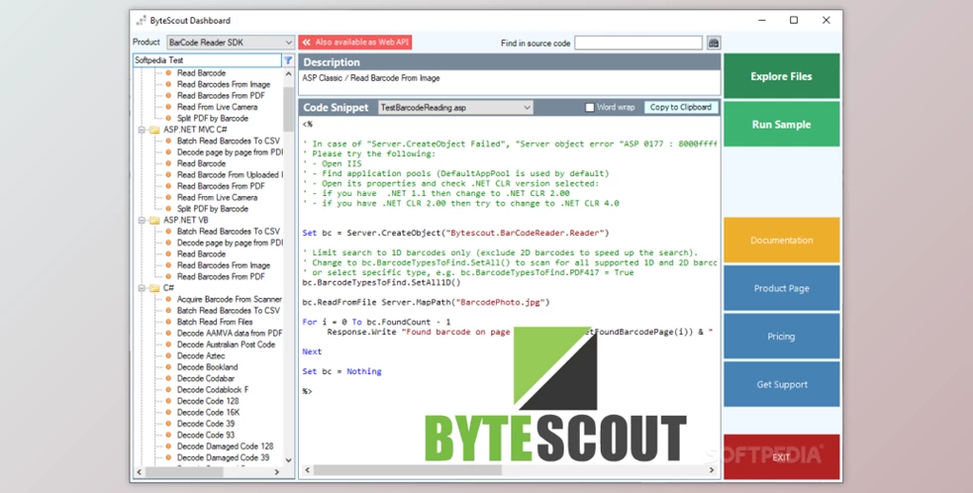This screenshot has width=973, height=493.
Task: Select Decode Code 16K item
Action: (x=208, y=412)
